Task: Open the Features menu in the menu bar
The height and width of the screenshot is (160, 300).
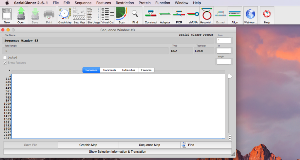Action: click(x=103, y=3)
